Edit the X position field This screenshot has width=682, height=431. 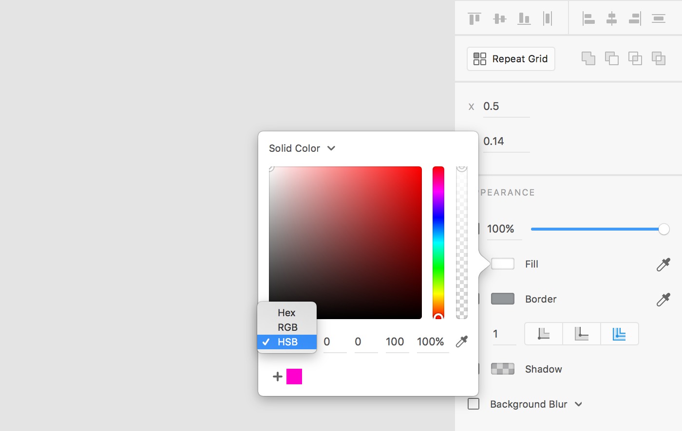pyautogui.click(x=506, y=107)
